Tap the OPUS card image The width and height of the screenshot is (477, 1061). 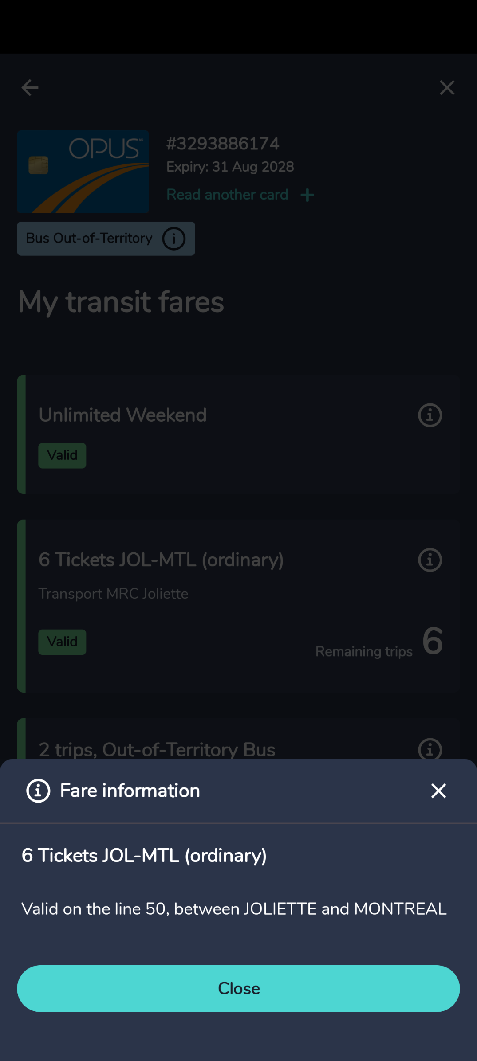83,172
